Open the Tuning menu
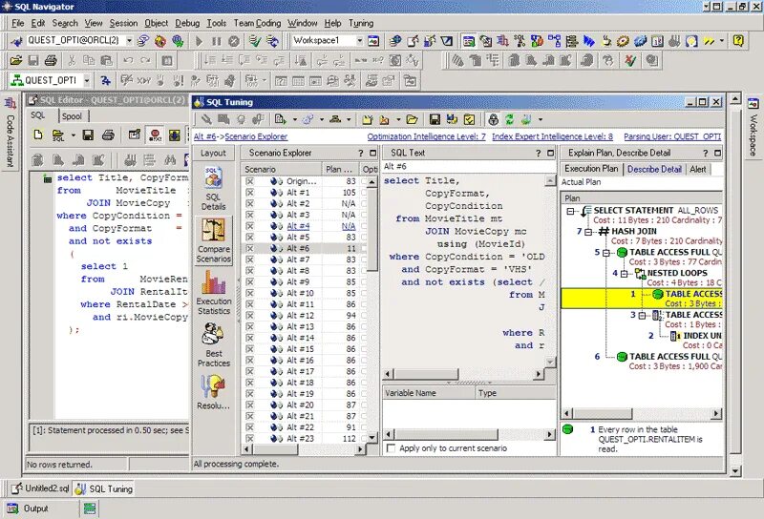This screenshot has width=764, height=519. point(361,23)
